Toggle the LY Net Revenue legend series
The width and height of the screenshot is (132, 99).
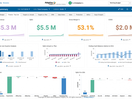point(21,62)
